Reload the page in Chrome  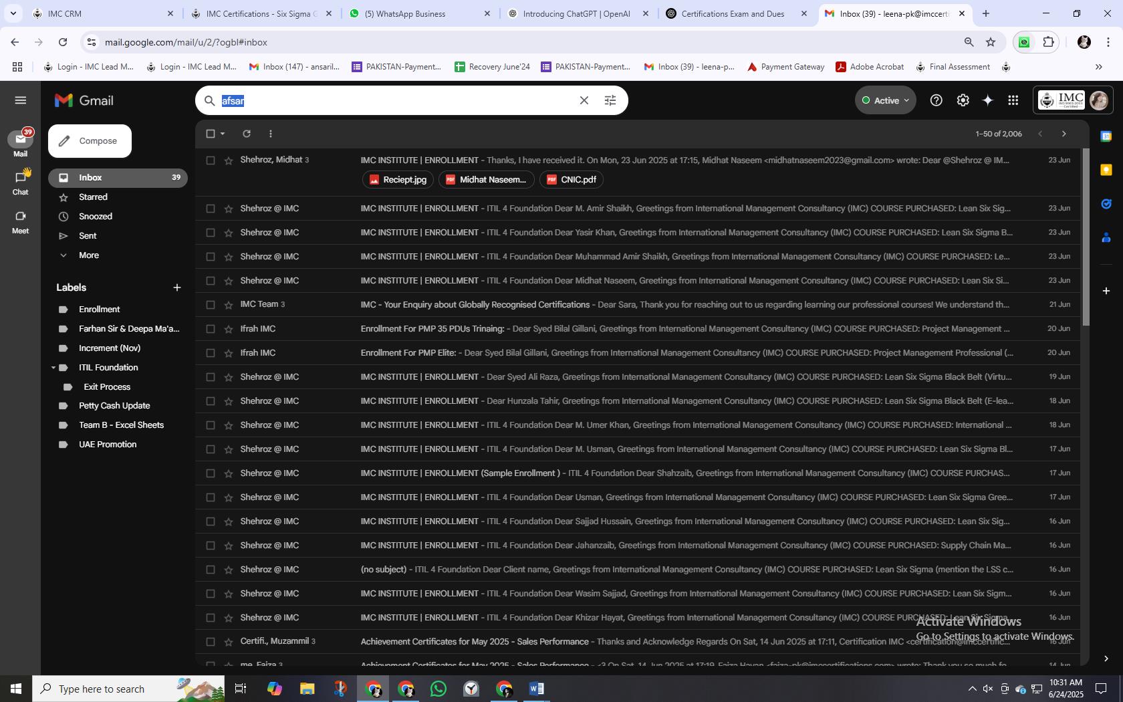(63, 42)
